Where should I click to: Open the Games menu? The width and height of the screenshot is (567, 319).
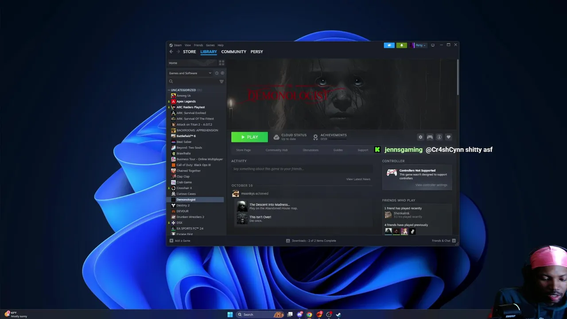210,45
